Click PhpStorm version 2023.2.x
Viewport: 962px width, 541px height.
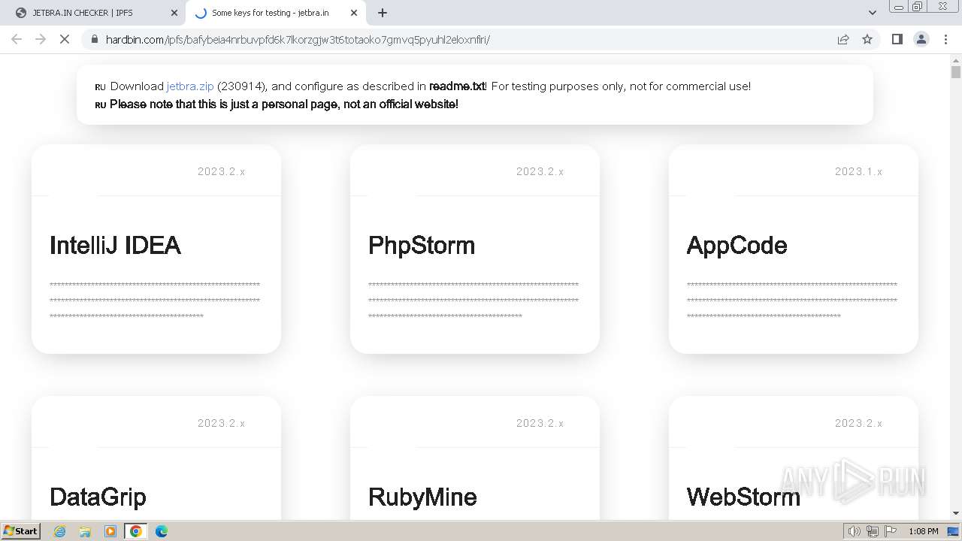[x=540, y=171]
